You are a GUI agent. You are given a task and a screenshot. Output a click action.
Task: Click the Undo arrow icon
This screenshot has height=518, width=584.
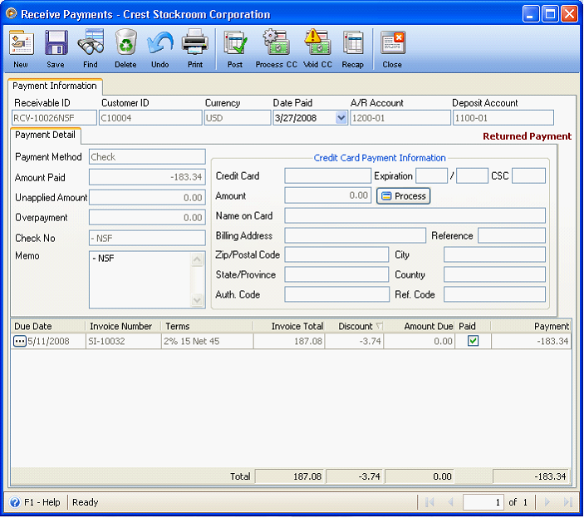(160, 43)
